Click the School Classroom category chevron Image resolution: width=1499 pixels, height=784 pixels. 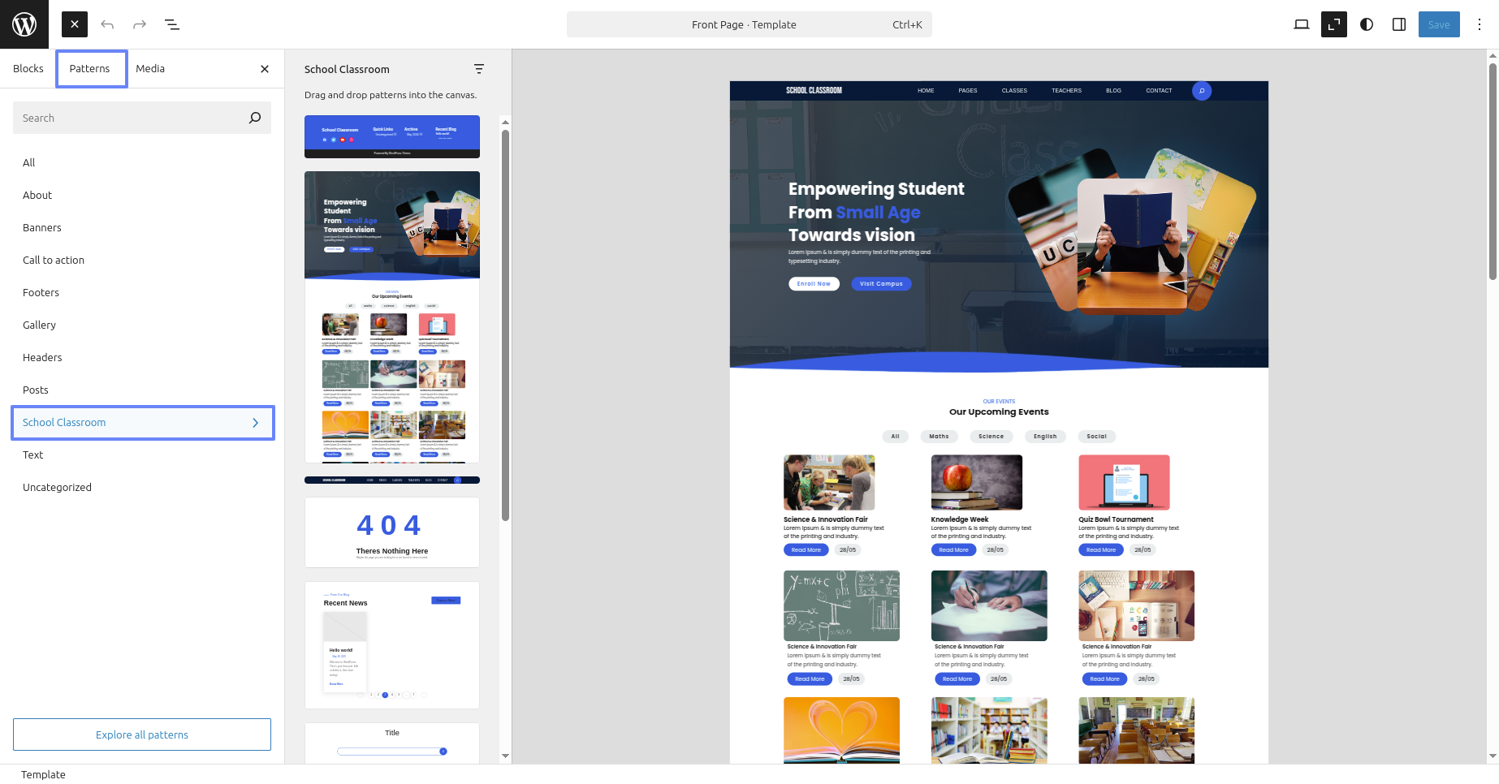coord(255,423)
